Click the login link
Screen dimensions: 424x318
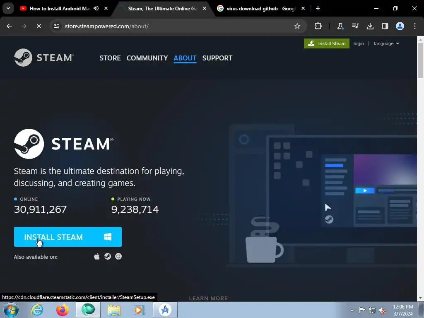tap(359, 43)
